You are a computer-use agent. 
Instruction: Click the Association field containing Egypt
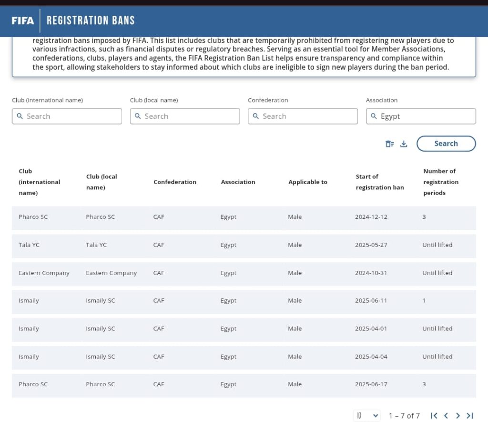421,116
